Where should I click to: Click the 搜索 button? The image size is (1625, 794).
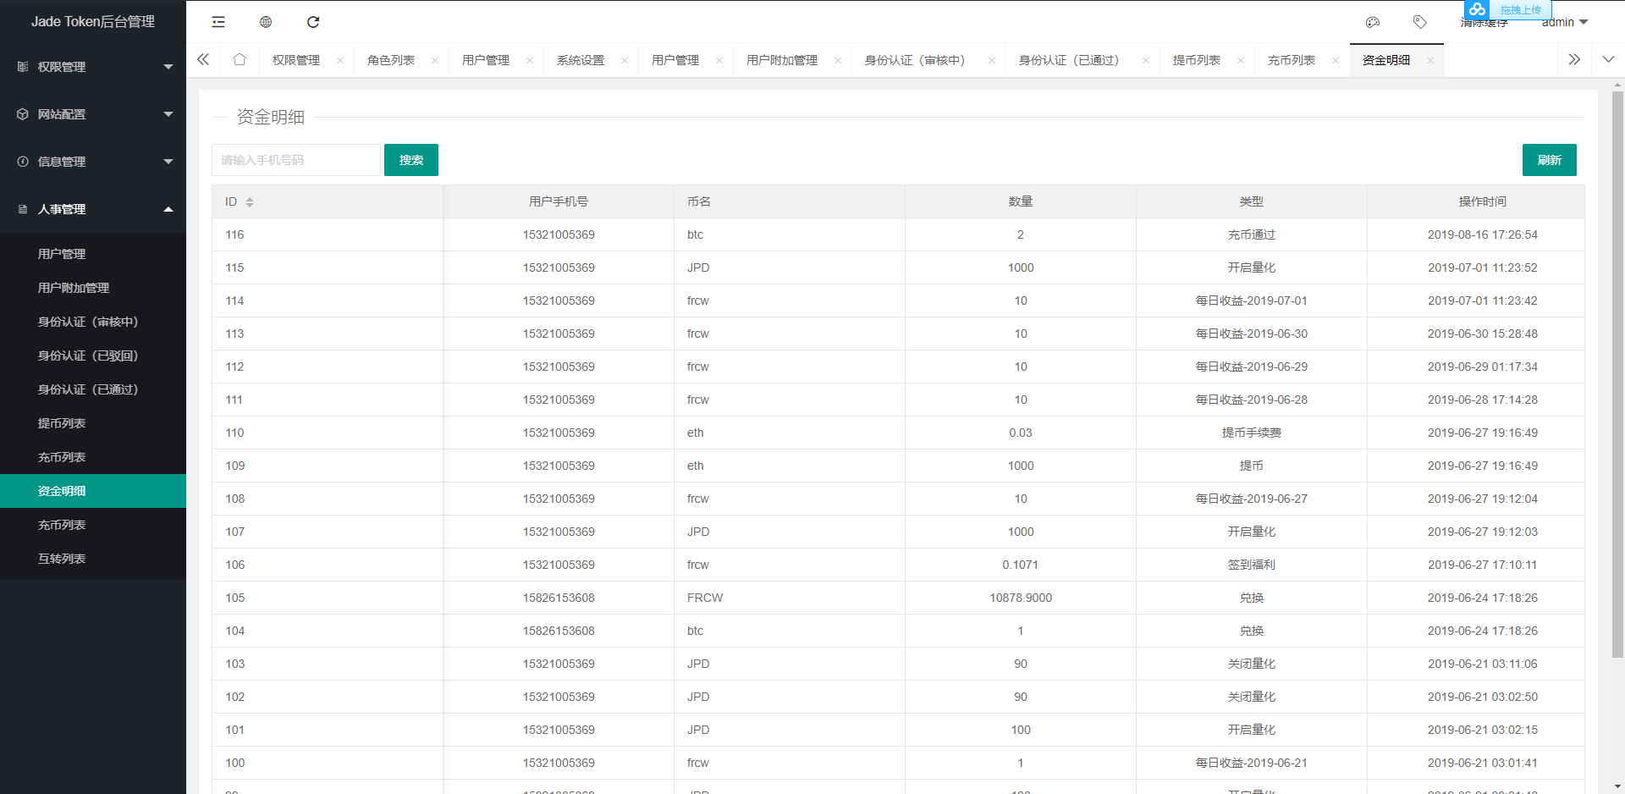410,160
